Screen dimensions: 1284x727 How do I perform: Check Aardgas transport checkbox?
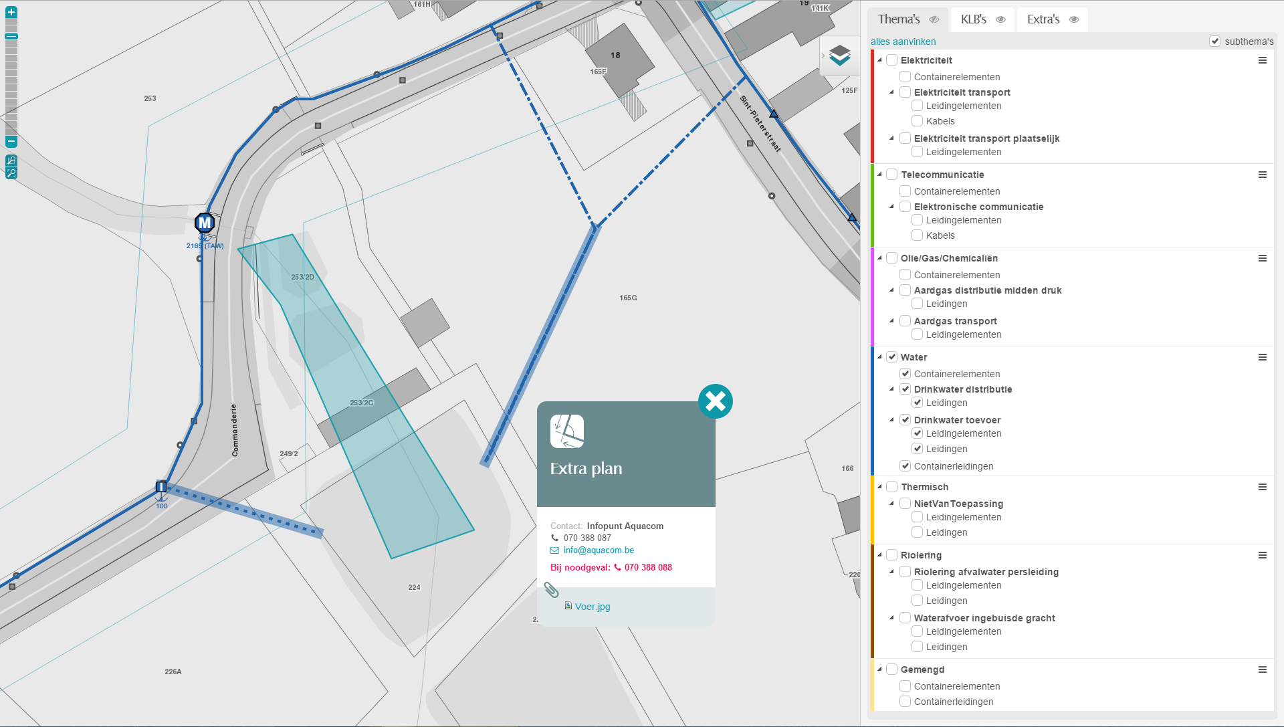click(x=905, y=321)
